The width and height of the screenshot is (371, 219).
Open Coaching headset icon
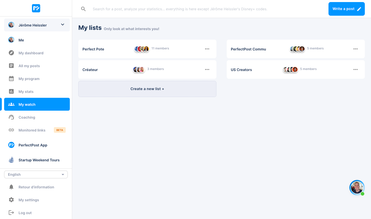11,117
